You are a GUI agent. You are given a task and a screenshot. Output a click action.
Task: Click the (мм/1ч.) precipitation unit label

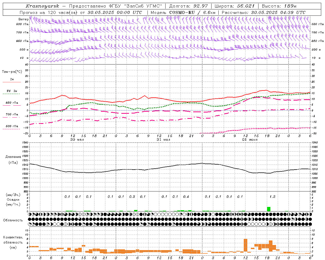tap(13, 204)
